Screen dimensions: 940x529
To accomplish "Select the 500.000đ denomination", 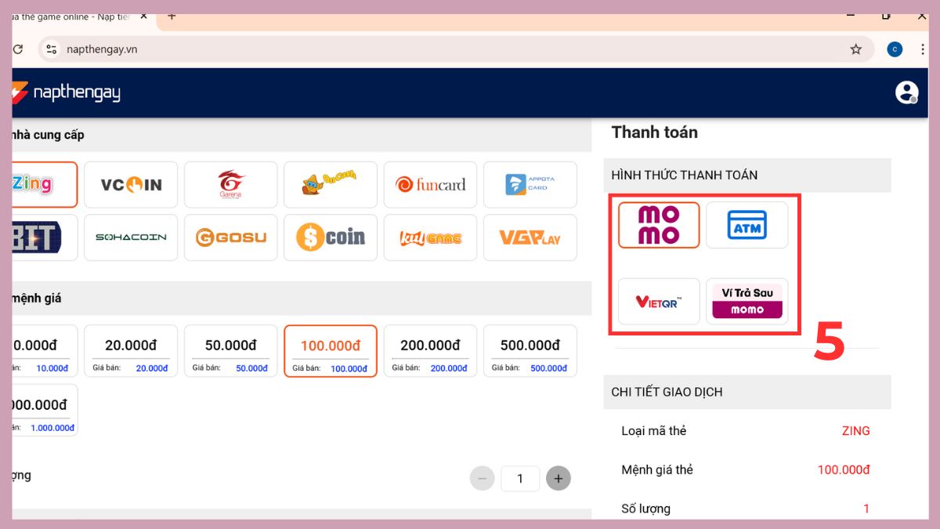I will pyautogui.click(x=530, y=351).
